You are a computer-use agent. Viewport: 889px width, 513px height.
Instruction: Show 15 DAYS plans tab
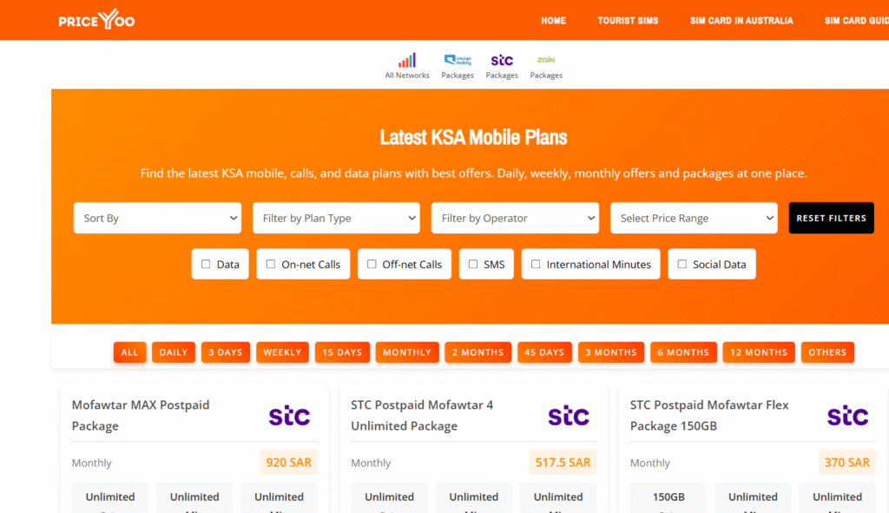[x=342, y=352]
